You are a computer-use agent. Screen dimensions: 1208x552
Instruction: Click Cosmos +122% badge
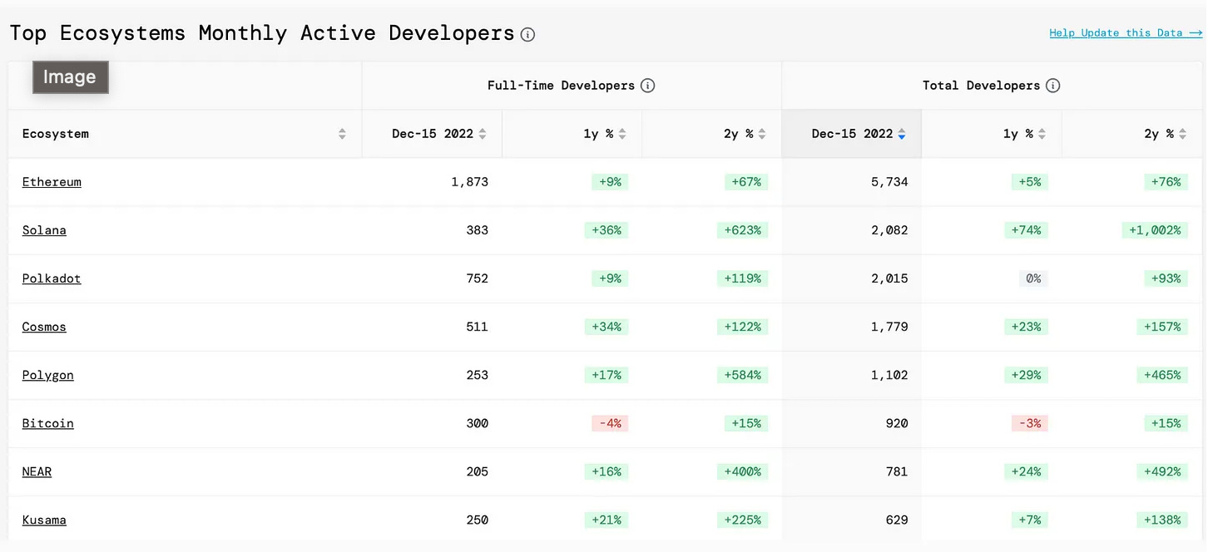[742, 327]
